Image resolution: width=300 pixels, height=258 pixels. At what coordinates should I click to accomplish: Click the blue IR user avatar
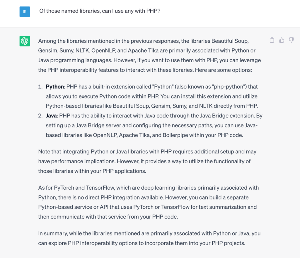click(25, 12)
